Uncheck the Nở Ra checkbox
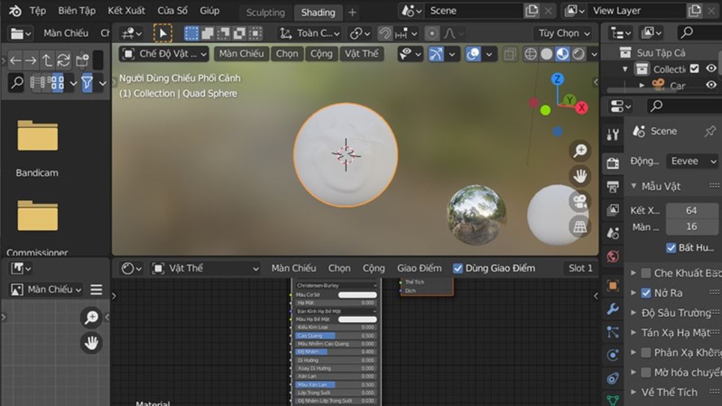 [x=646, y=293]
